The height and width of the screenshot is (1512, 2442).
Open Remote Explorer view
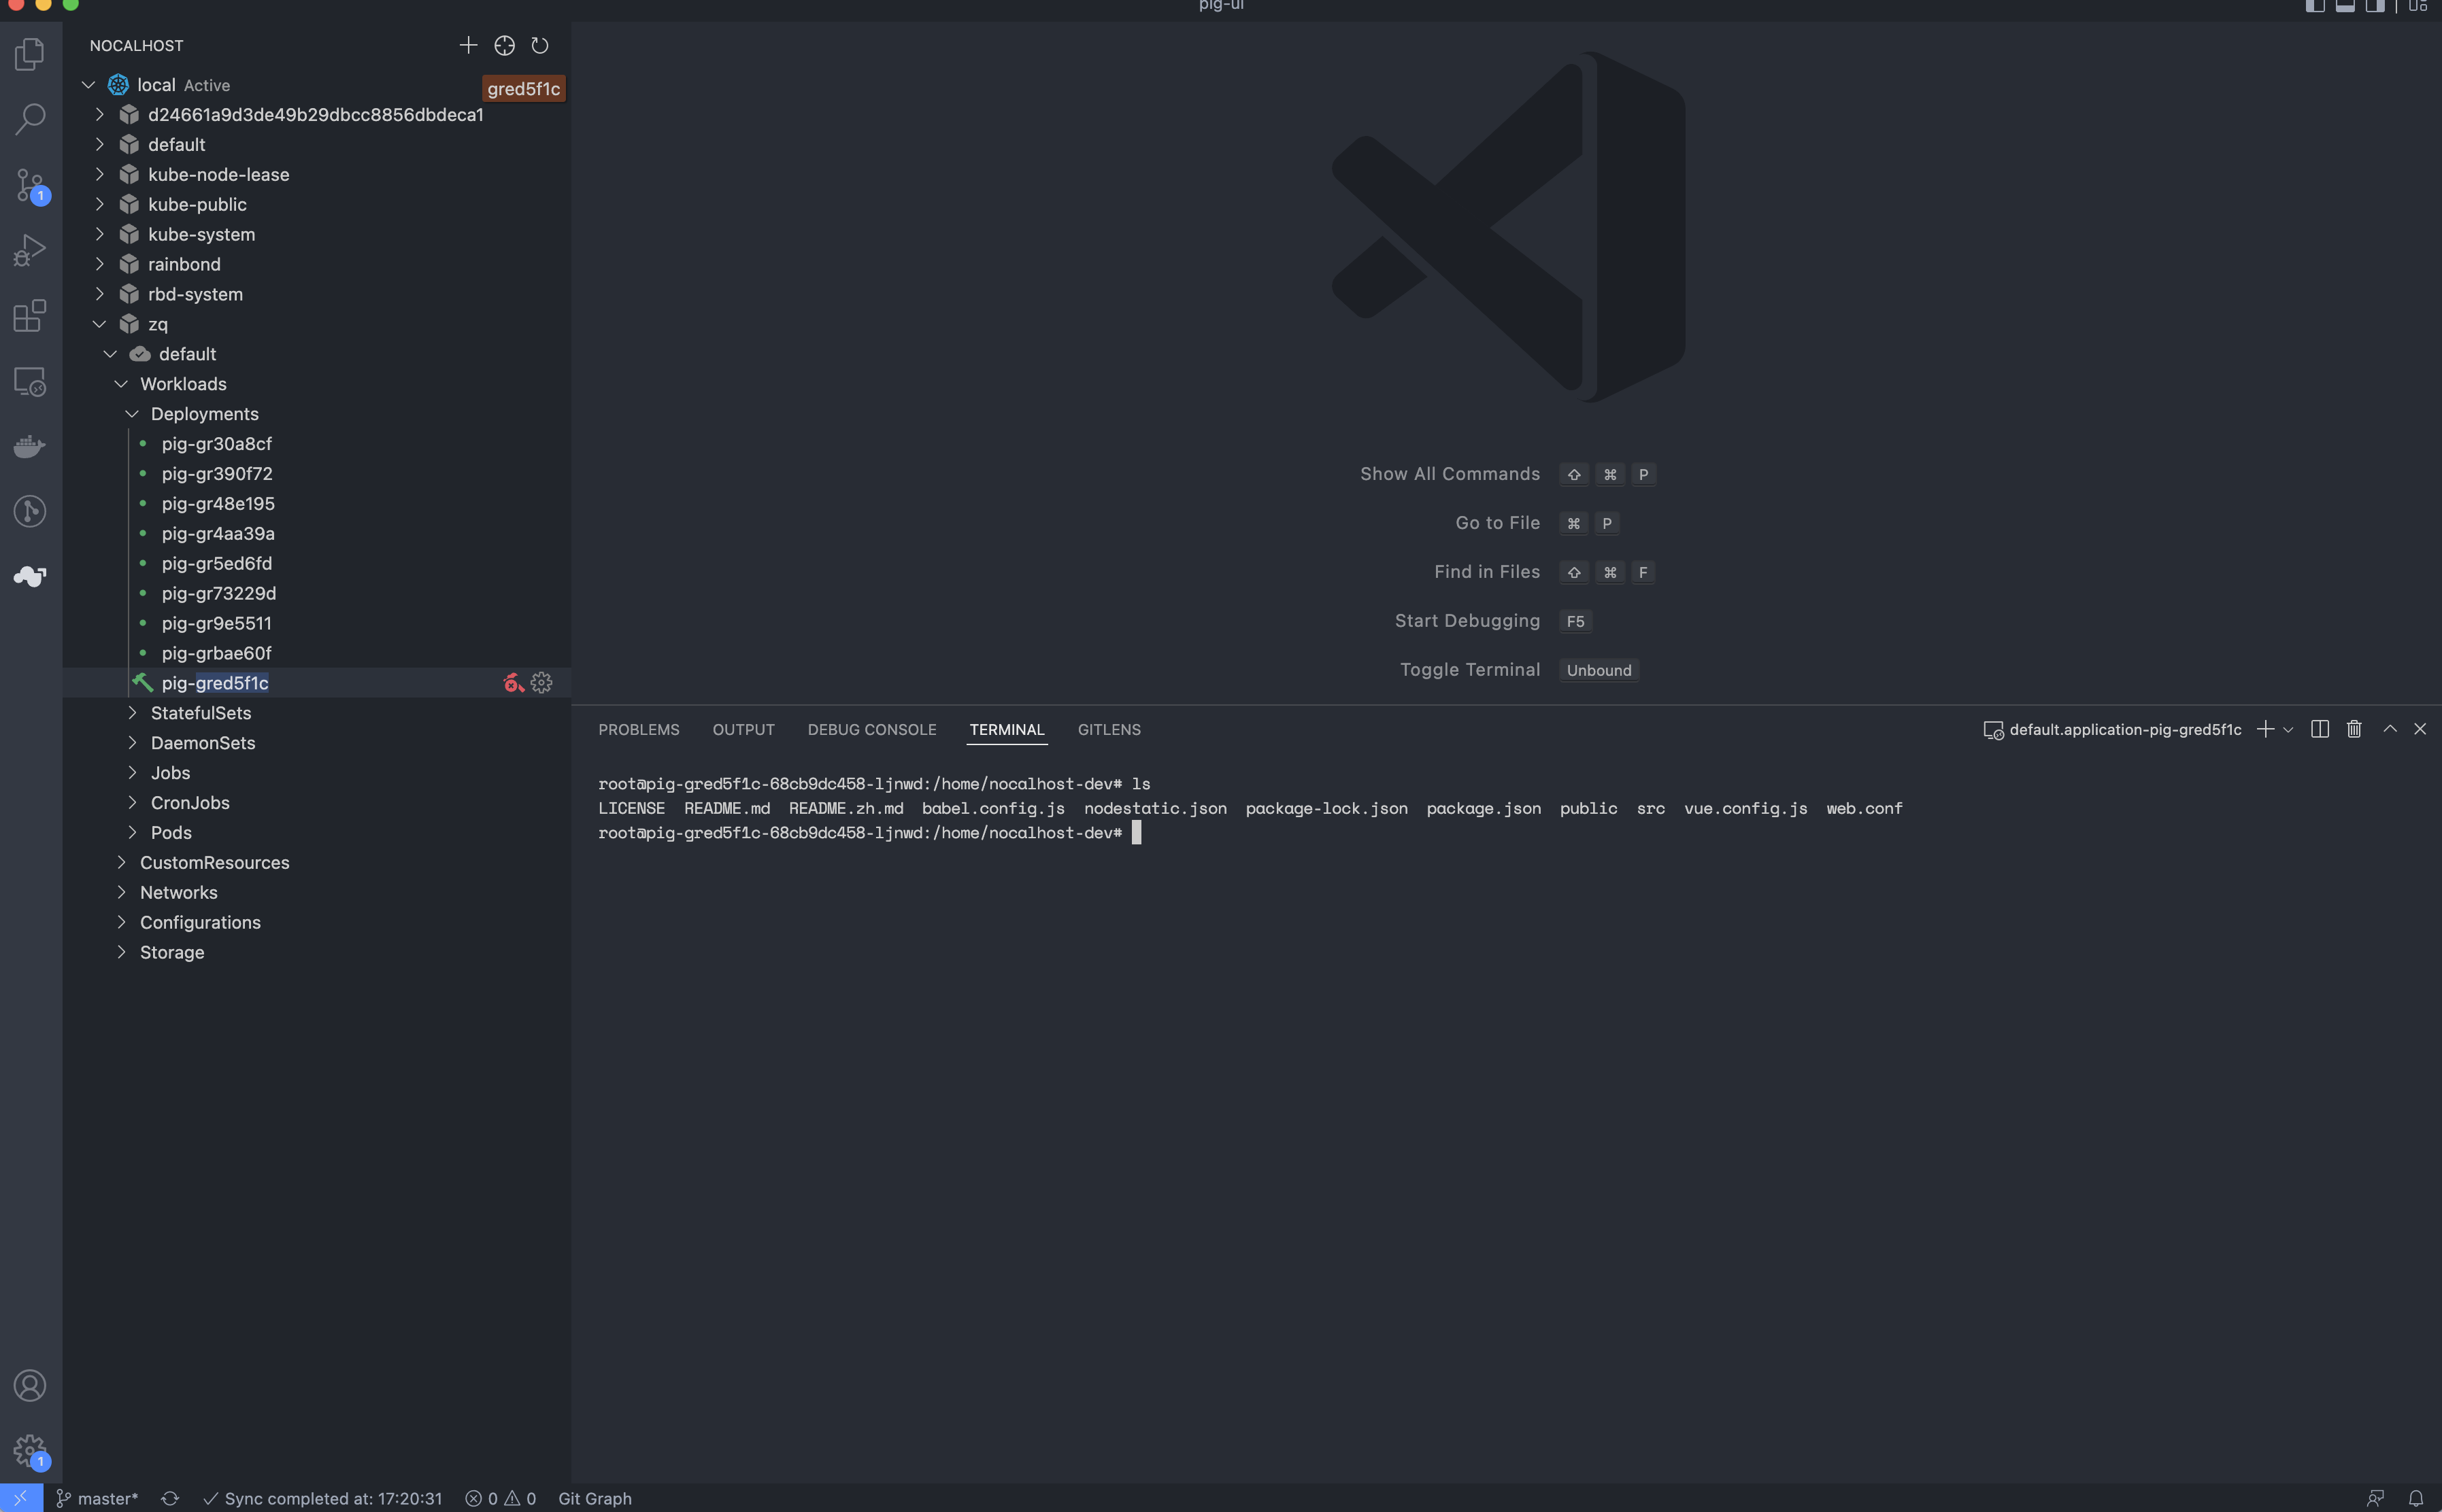coord(30,381)
